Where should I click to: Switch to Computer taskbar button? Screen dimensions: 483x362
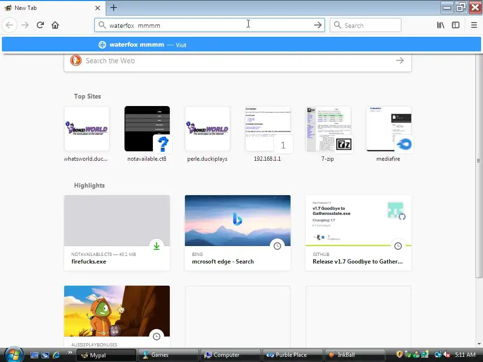pos(230,355)
